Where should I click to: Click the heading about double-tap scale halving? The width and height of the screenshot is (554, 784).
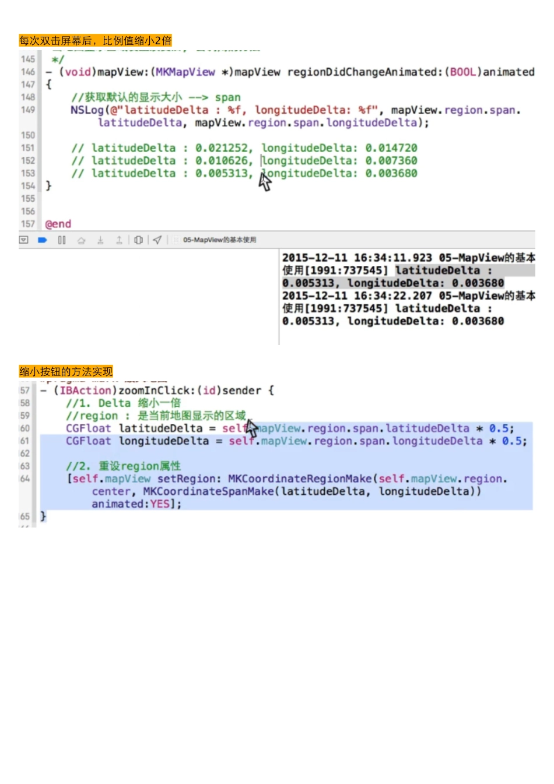tap(95, 40)
